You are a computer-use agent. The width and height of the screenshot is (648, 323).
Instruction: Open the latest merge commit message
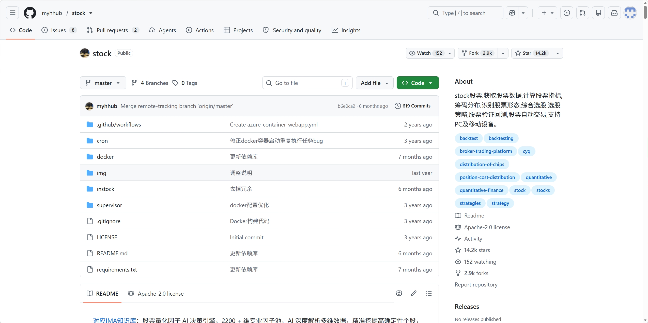(177, 106)
